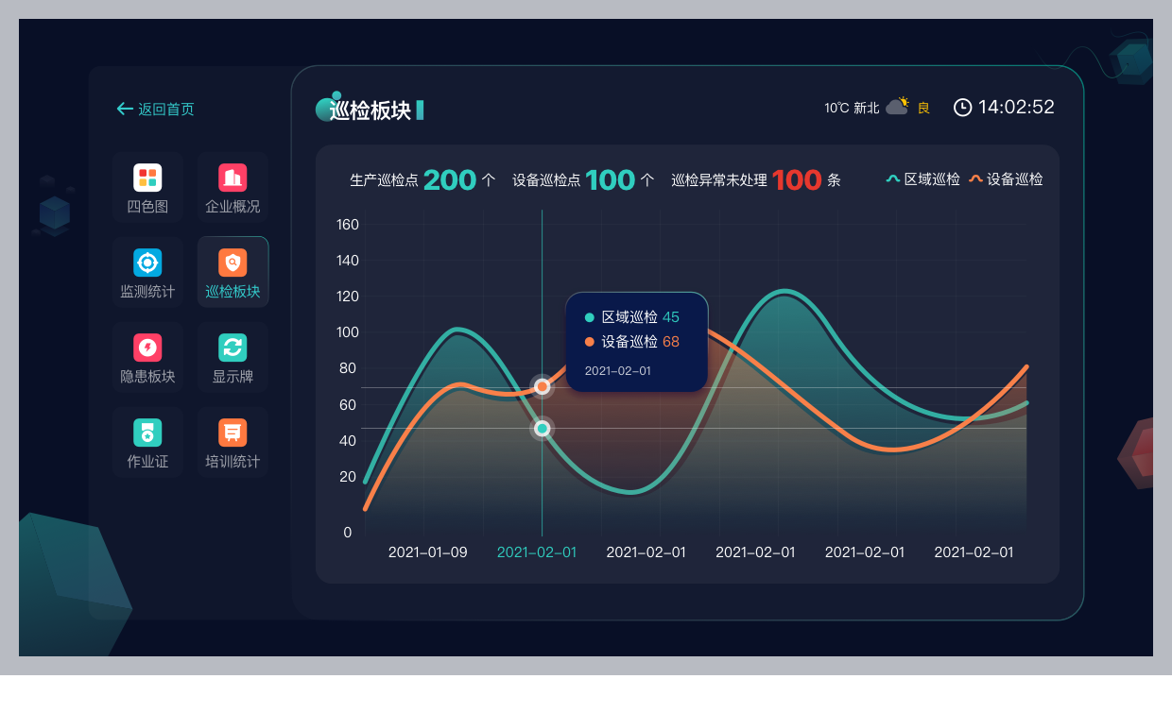The image size is (1172, 713).
Task: Click the 巡检异常未处理 red 100 count
Action: 796,179
